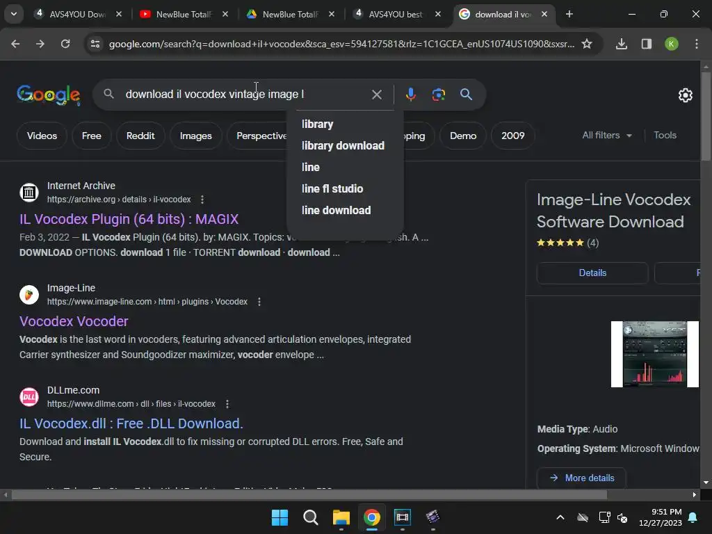Click into the Google search box text
The image size is (712, 534).
click(214, 94)
